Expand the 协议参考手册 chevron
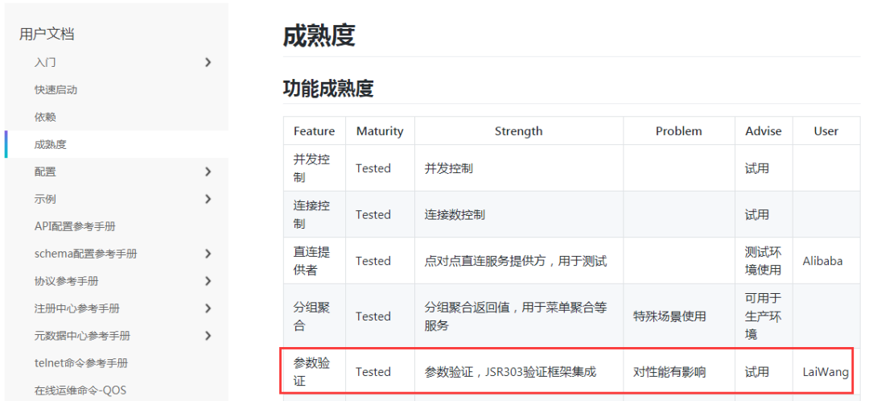The image size is (869, 401). [208, 281]
